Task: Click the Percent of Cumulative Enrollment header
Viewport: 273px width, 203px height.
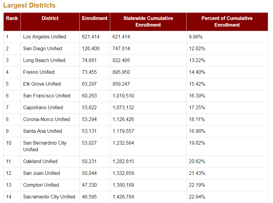Action: point(227,21)
